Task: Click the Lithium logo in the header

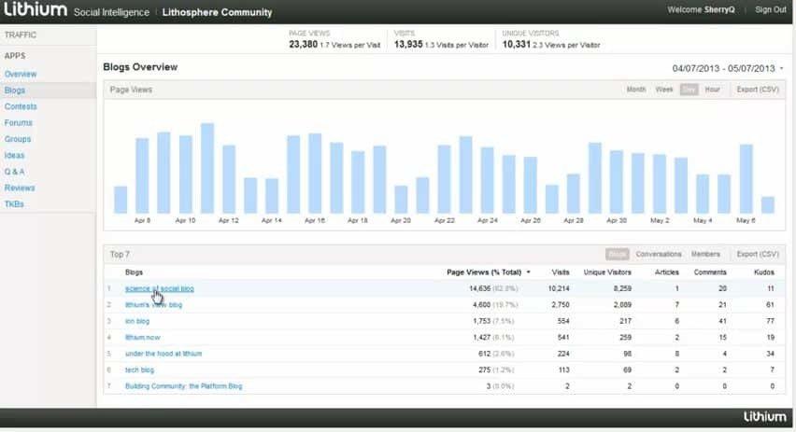Action: (36, 11)
